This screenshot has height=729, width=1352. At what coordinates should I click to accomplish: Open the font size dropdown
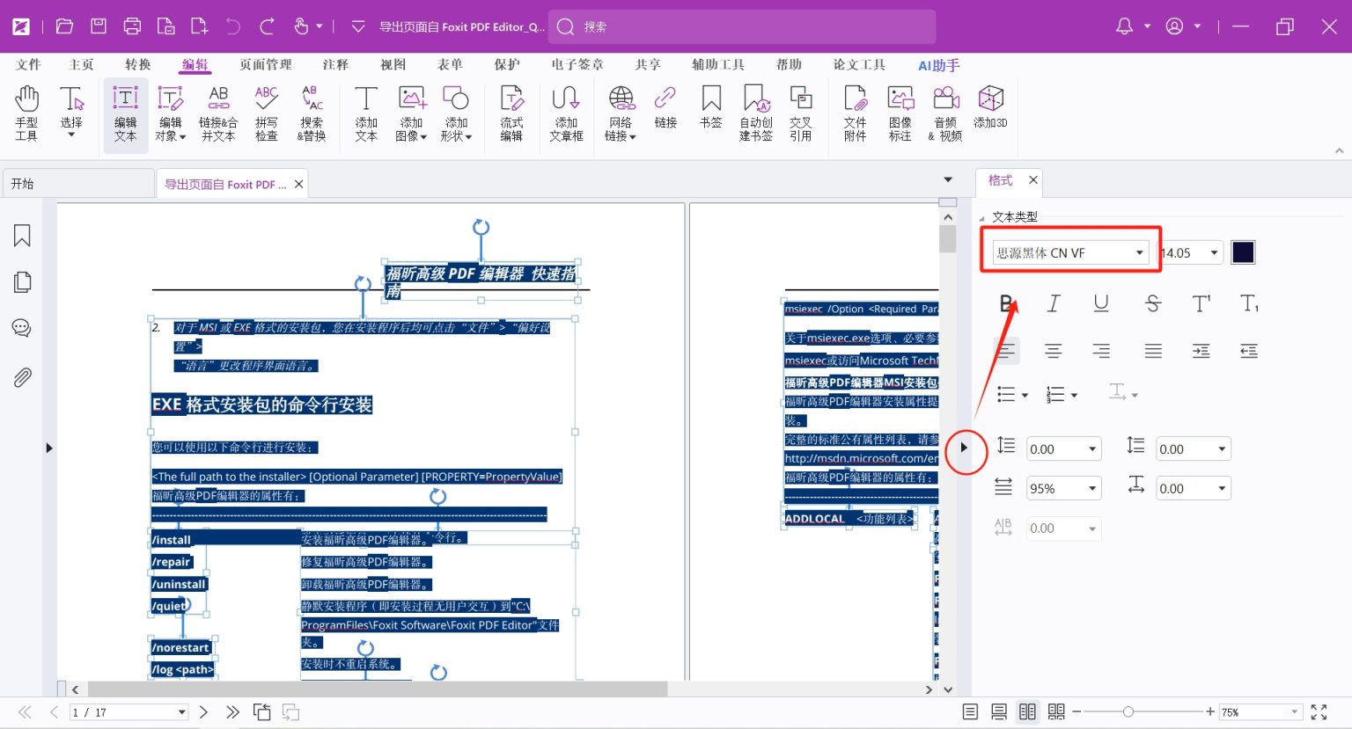click(x=1215, y=253)
